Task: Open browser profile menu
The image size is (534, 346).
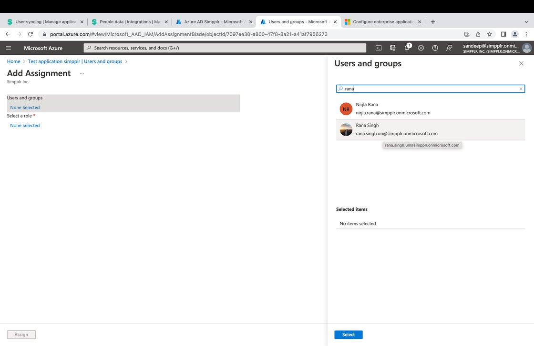Action: [514, 34]
